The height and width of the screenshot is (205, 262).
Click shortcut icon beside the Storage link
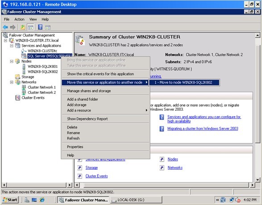(80, 167)
